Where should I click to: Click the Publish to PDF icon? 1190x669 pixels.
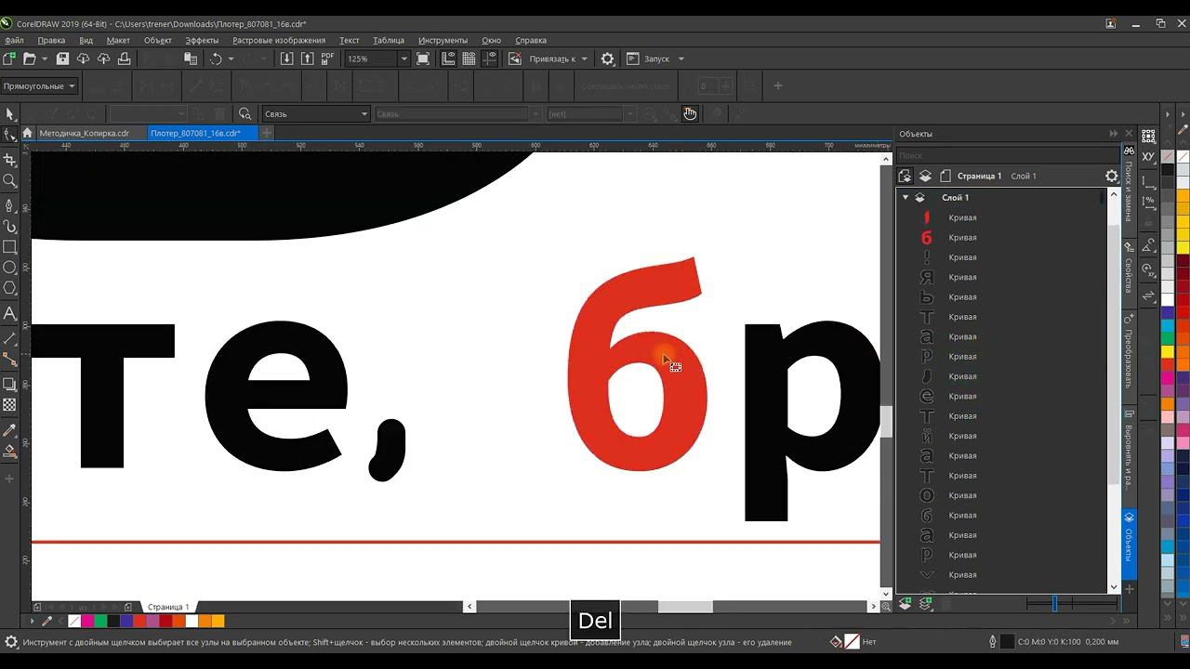(x=327, y=59)
